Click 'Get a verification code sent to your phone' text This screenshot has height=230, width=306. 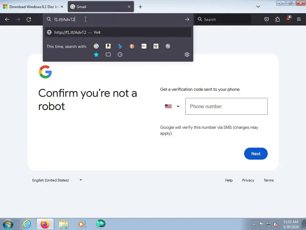(x=200, y=89)
